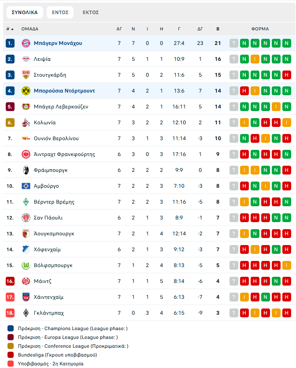Click the Stuttgart team badge
This screenshot has width=296, height=368.
pyautogui.click(x=25, y=75)
